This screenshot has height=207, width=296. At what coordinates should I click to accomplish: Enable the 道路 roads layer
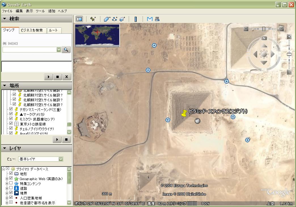click(x=11, y=188)
